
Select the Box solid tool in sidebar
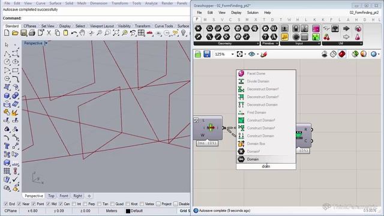point(7,95)
